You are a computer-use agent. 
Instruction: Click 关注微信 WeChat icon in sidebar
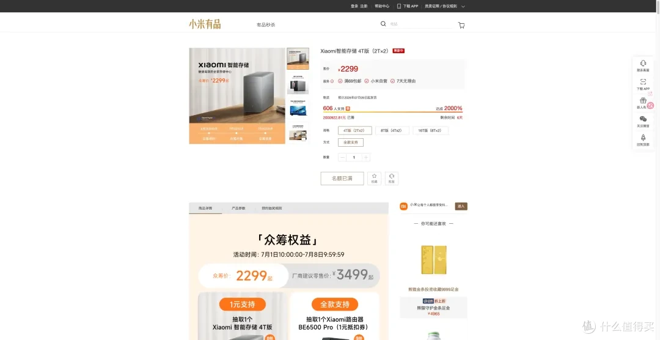(643, 119)
